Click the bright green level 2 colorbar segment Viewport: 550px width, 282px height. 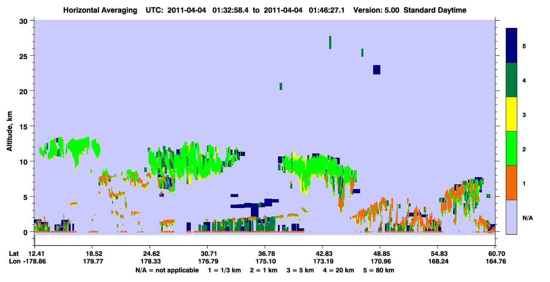511,148
